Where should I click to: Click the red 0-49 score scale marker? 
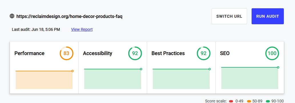[x=231, y=101]
